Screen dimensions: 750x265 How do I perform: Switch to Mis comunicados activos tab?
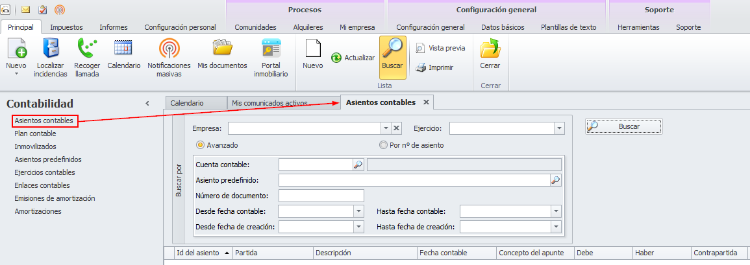(x=283, y=102)
